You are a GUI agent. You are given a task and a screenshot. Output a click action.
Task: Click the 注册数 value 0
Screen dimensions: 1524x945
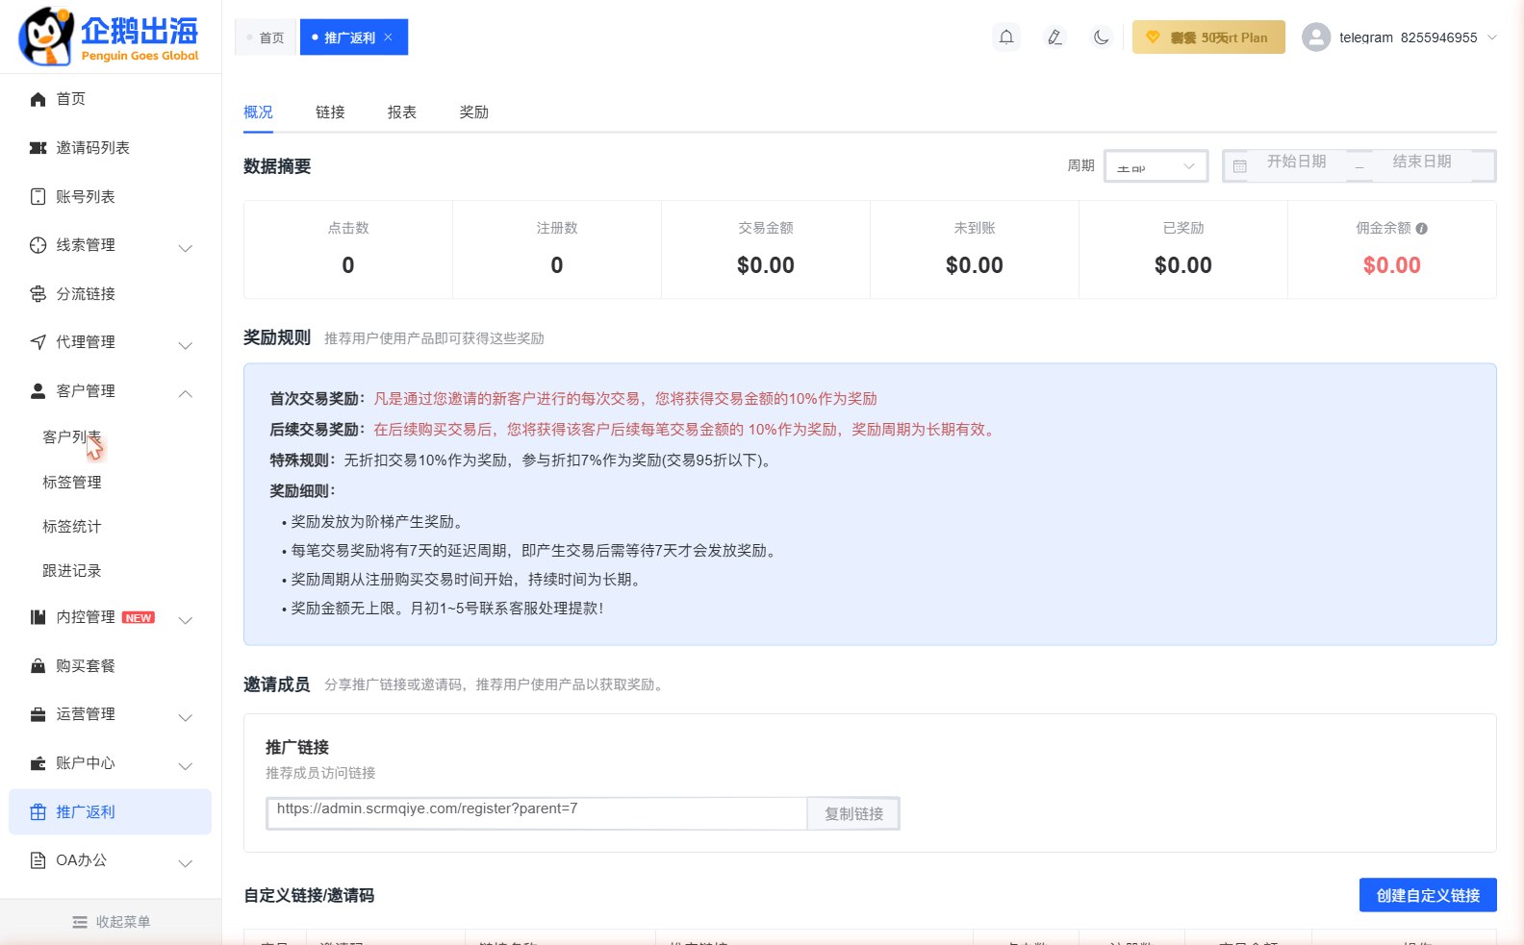557,265
